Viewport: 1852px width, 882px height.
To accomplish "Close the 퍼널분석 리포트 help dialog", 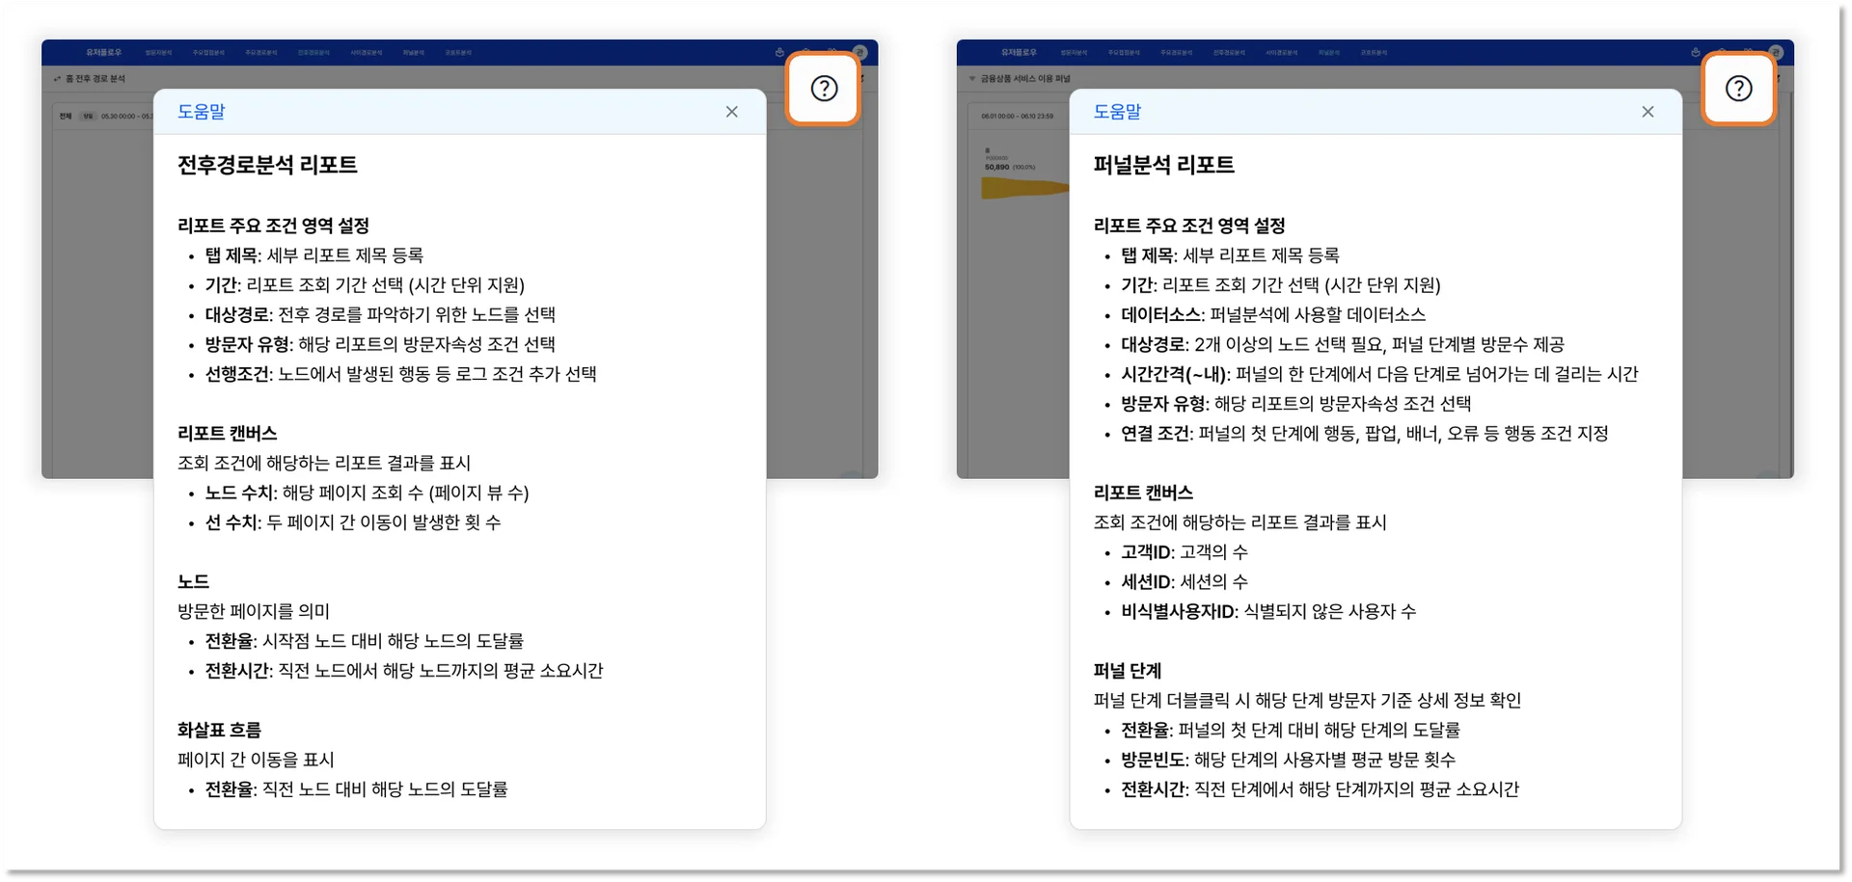I will (1648, 112).
